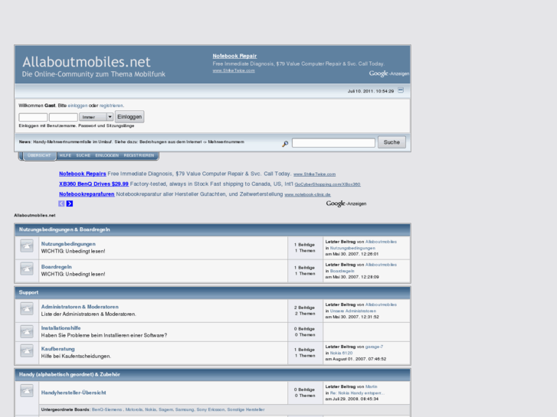Open last post by garage-7 user link
557x417 pixels.
coord(374,347)
